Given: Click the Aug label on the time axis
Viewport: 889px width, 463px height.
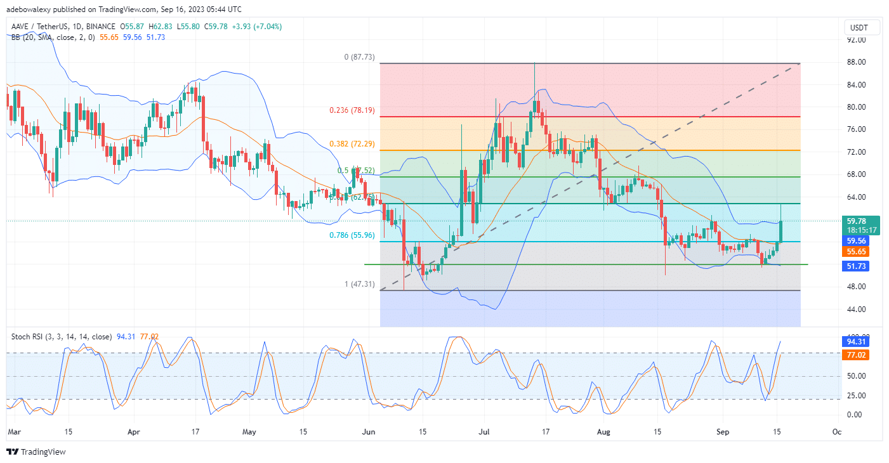Looking at the screenshot, I should 604,431.
